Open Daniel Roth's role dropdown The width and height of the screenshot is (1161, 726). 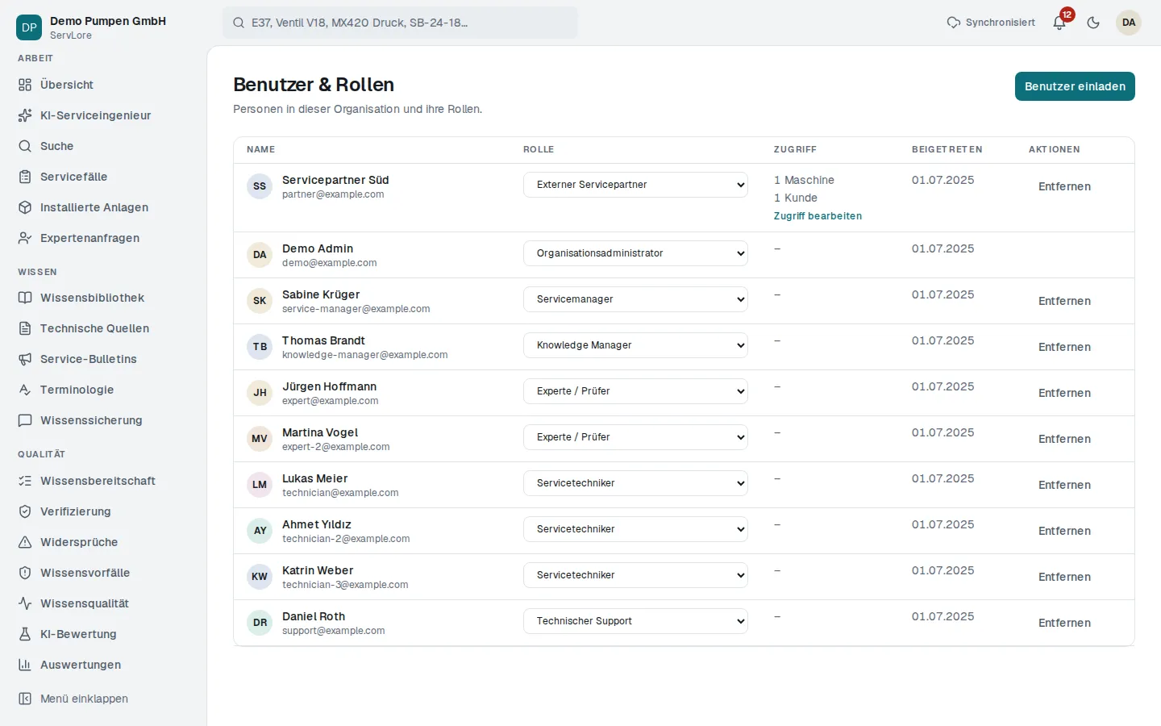coord(635,621)
